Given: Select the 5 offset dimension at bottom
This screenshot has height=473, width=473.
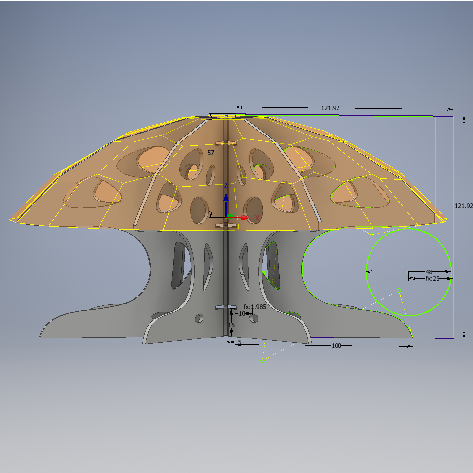Looking at the screenshot, I should [240, 342].
